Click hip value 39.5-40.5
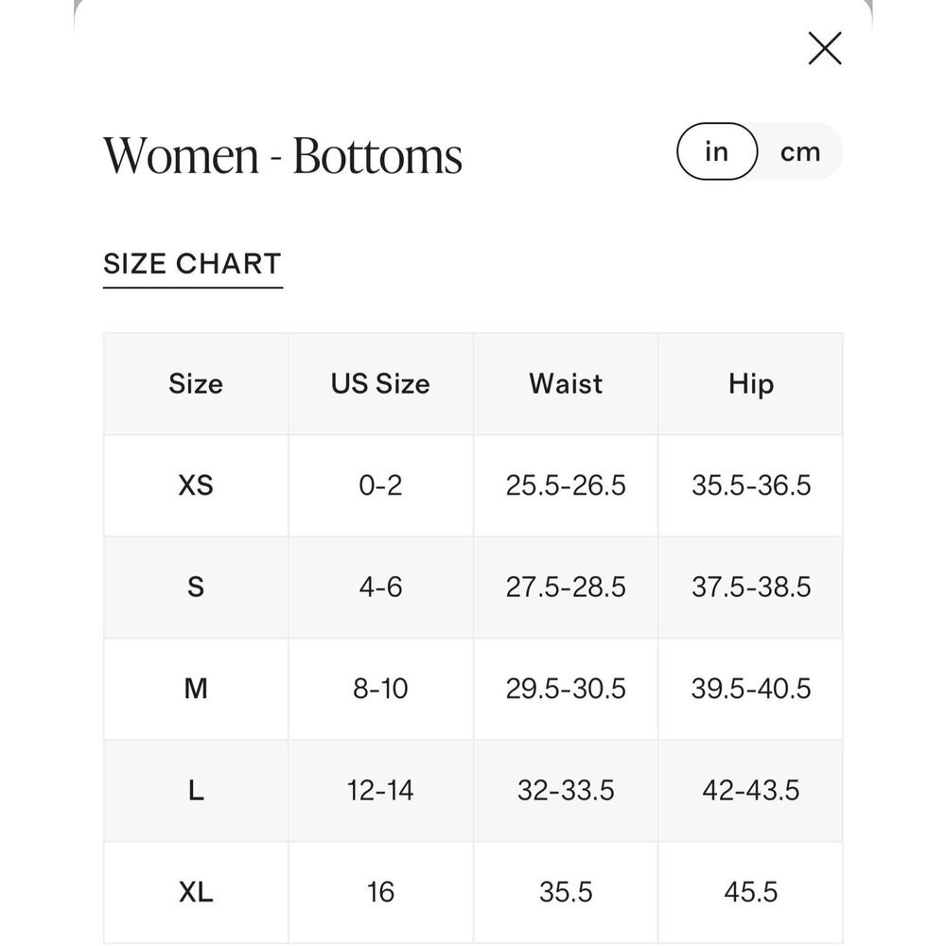 point(750,689)
